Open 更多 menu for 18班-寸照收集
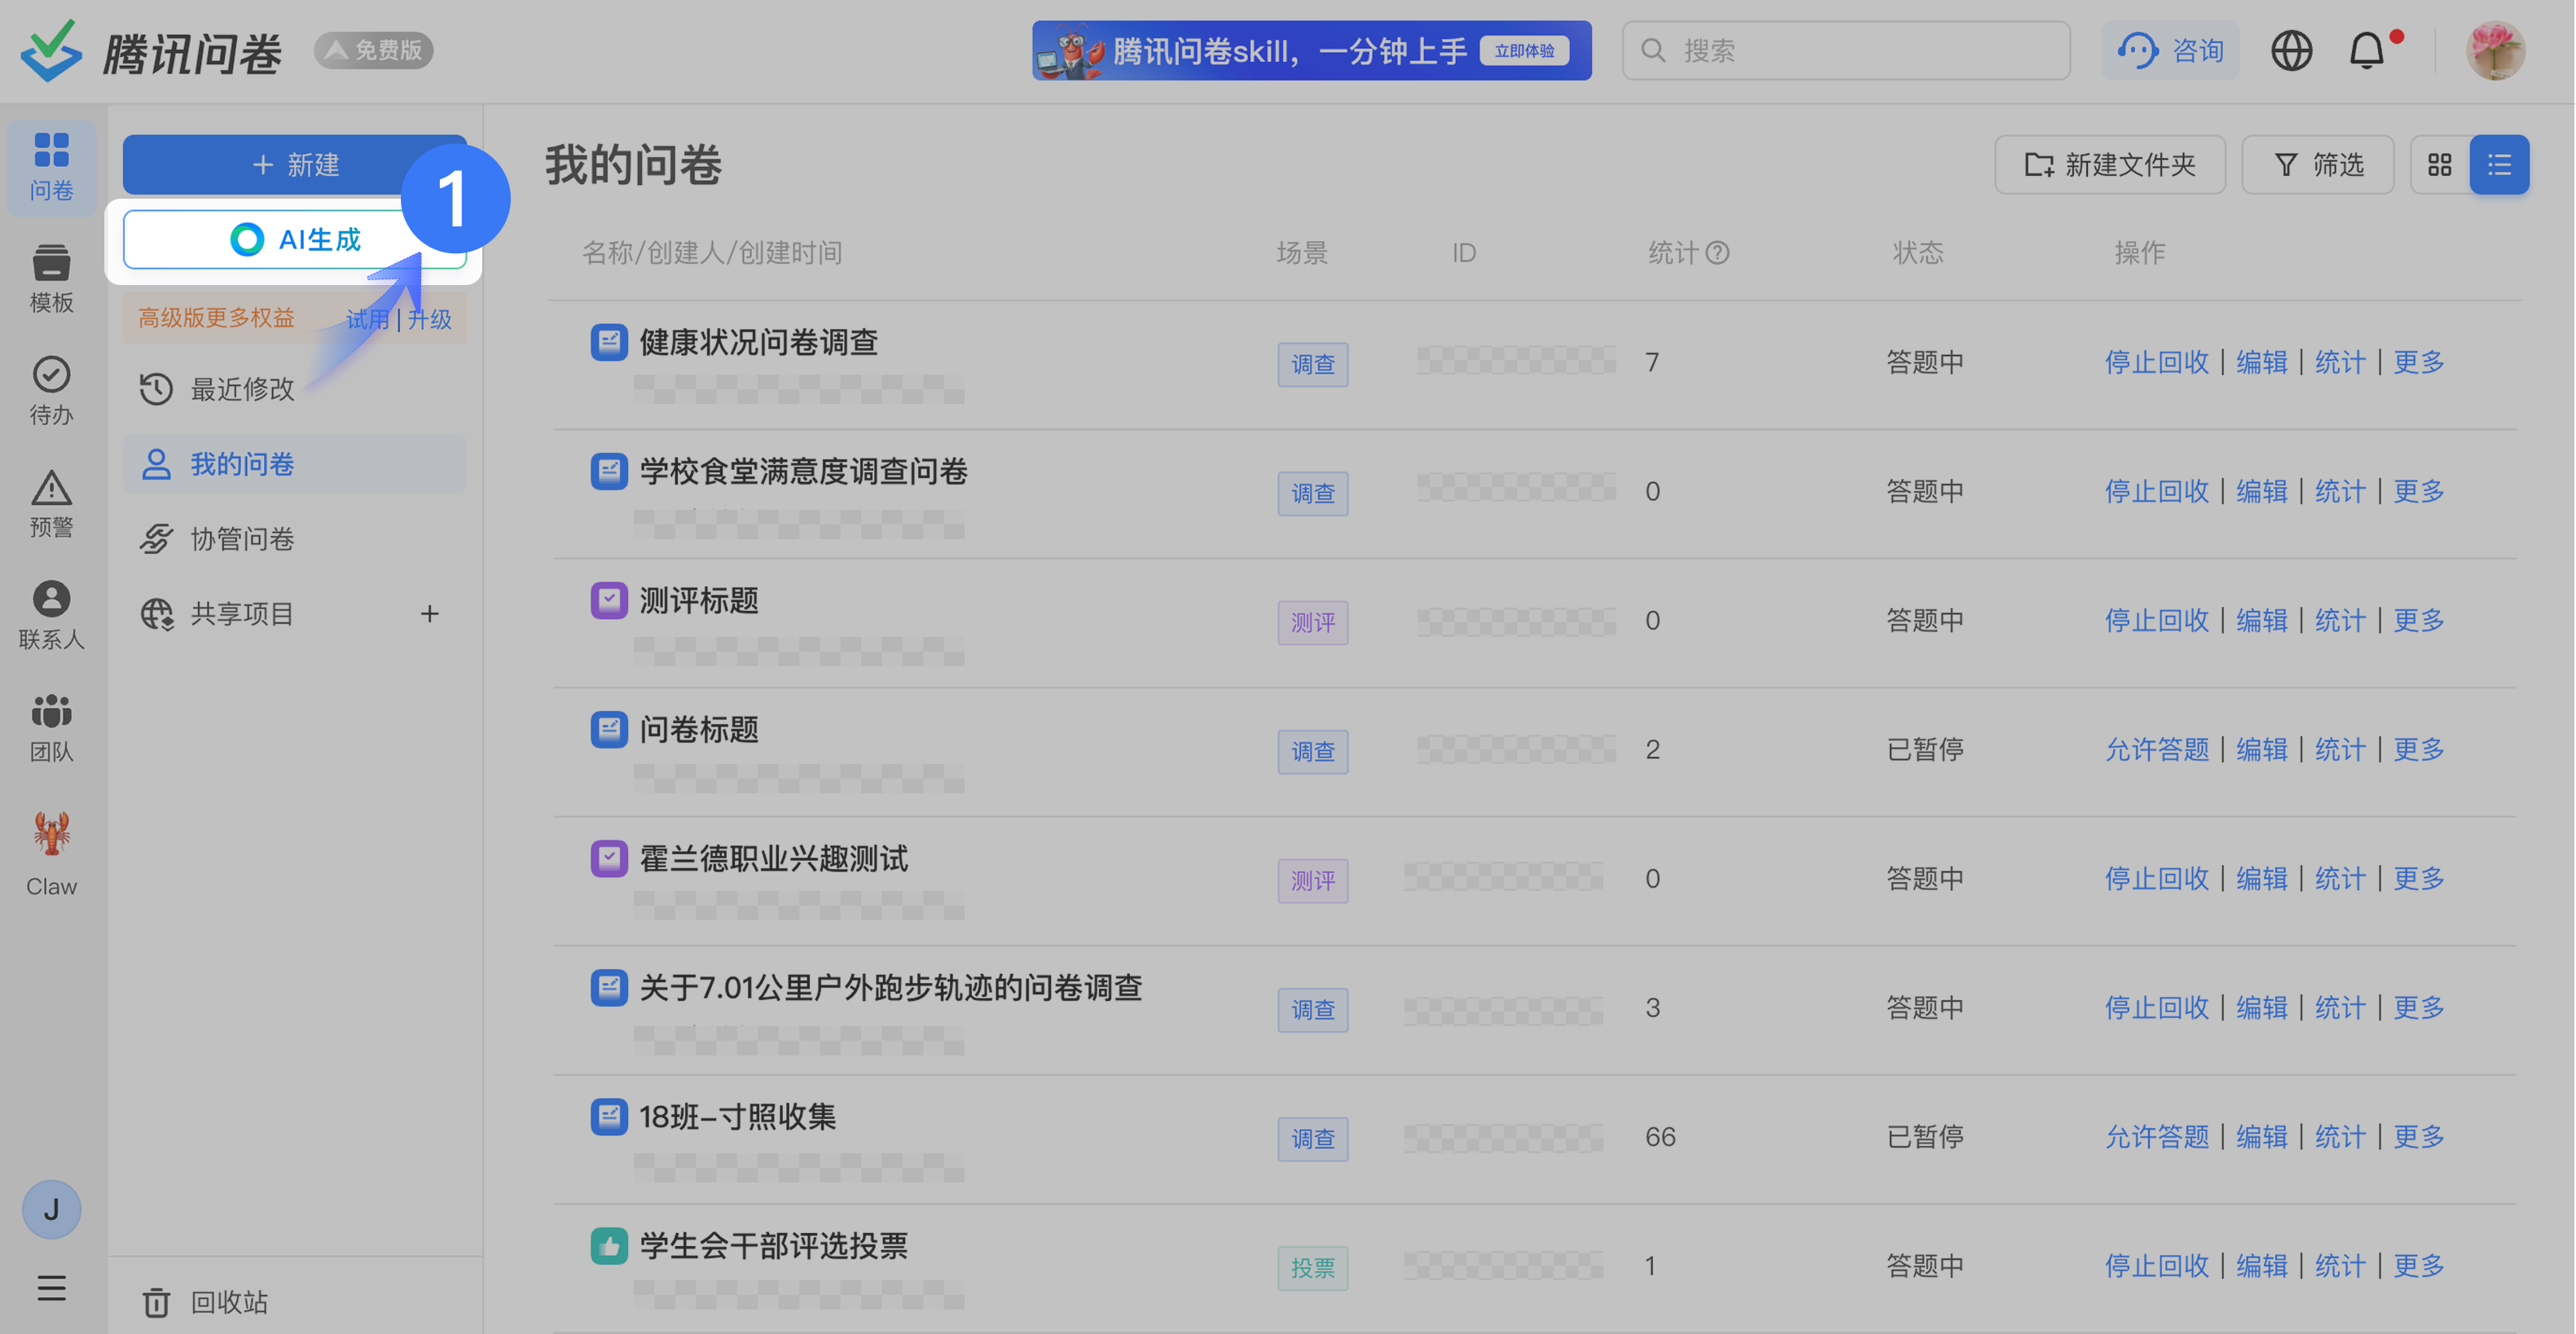Screen dimensions: 2576x1334 tap(2419, 1136)
